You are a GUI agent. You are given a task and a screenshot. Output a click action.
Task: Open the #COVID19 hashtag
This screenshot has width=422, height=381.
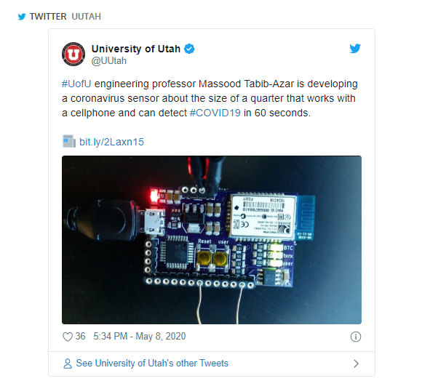click(x=215, y=113)
